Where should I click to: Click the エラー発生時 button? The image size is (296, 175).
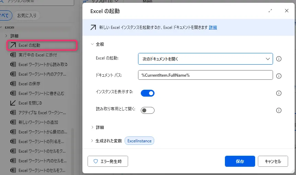click(107, 161)
